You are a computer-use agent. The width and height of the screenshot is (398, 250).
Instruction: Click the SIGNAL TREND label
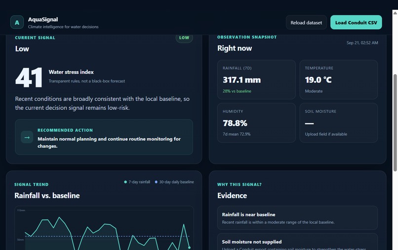click(31, 184)
